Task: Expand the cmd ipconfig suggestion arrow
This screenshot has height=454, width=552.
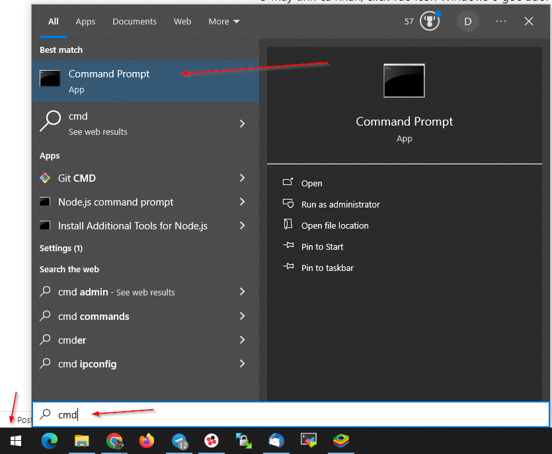Action: point(242,363)
